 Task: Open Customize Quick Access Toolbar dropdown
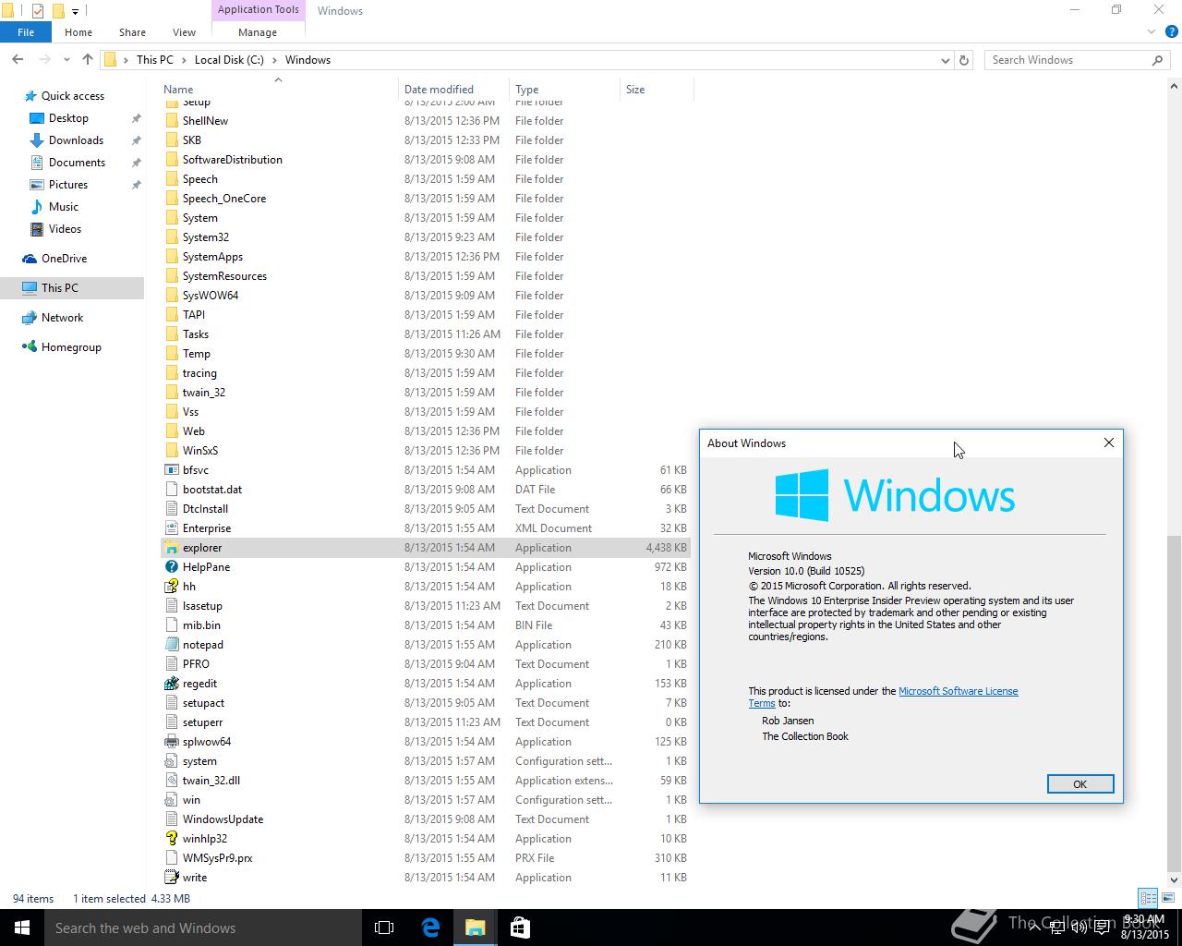point(76,12)
